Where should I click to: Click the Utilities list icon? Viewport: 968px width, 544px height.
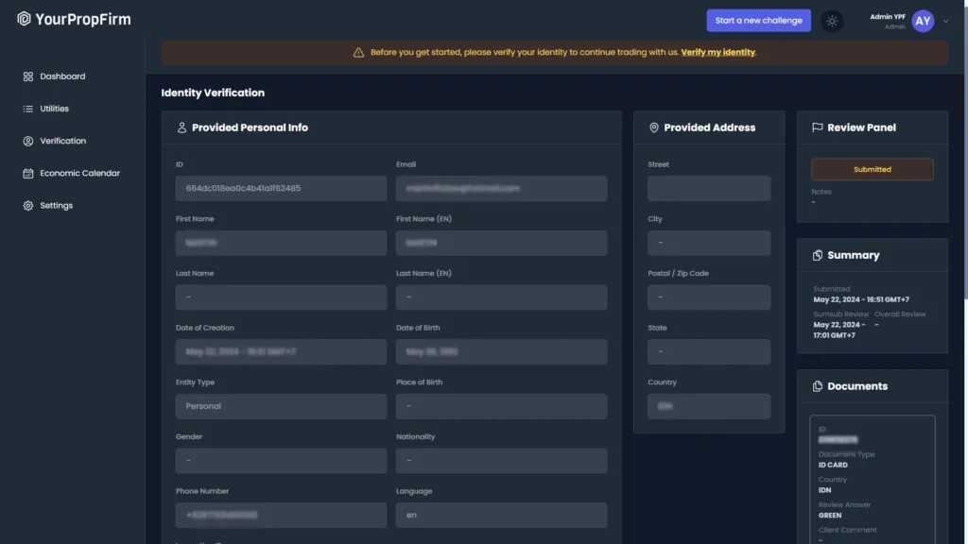(x=27, y=109)
